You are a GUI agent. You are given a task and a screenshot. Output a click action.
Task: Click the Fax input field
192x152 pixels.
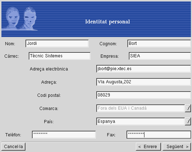(159, 135)
